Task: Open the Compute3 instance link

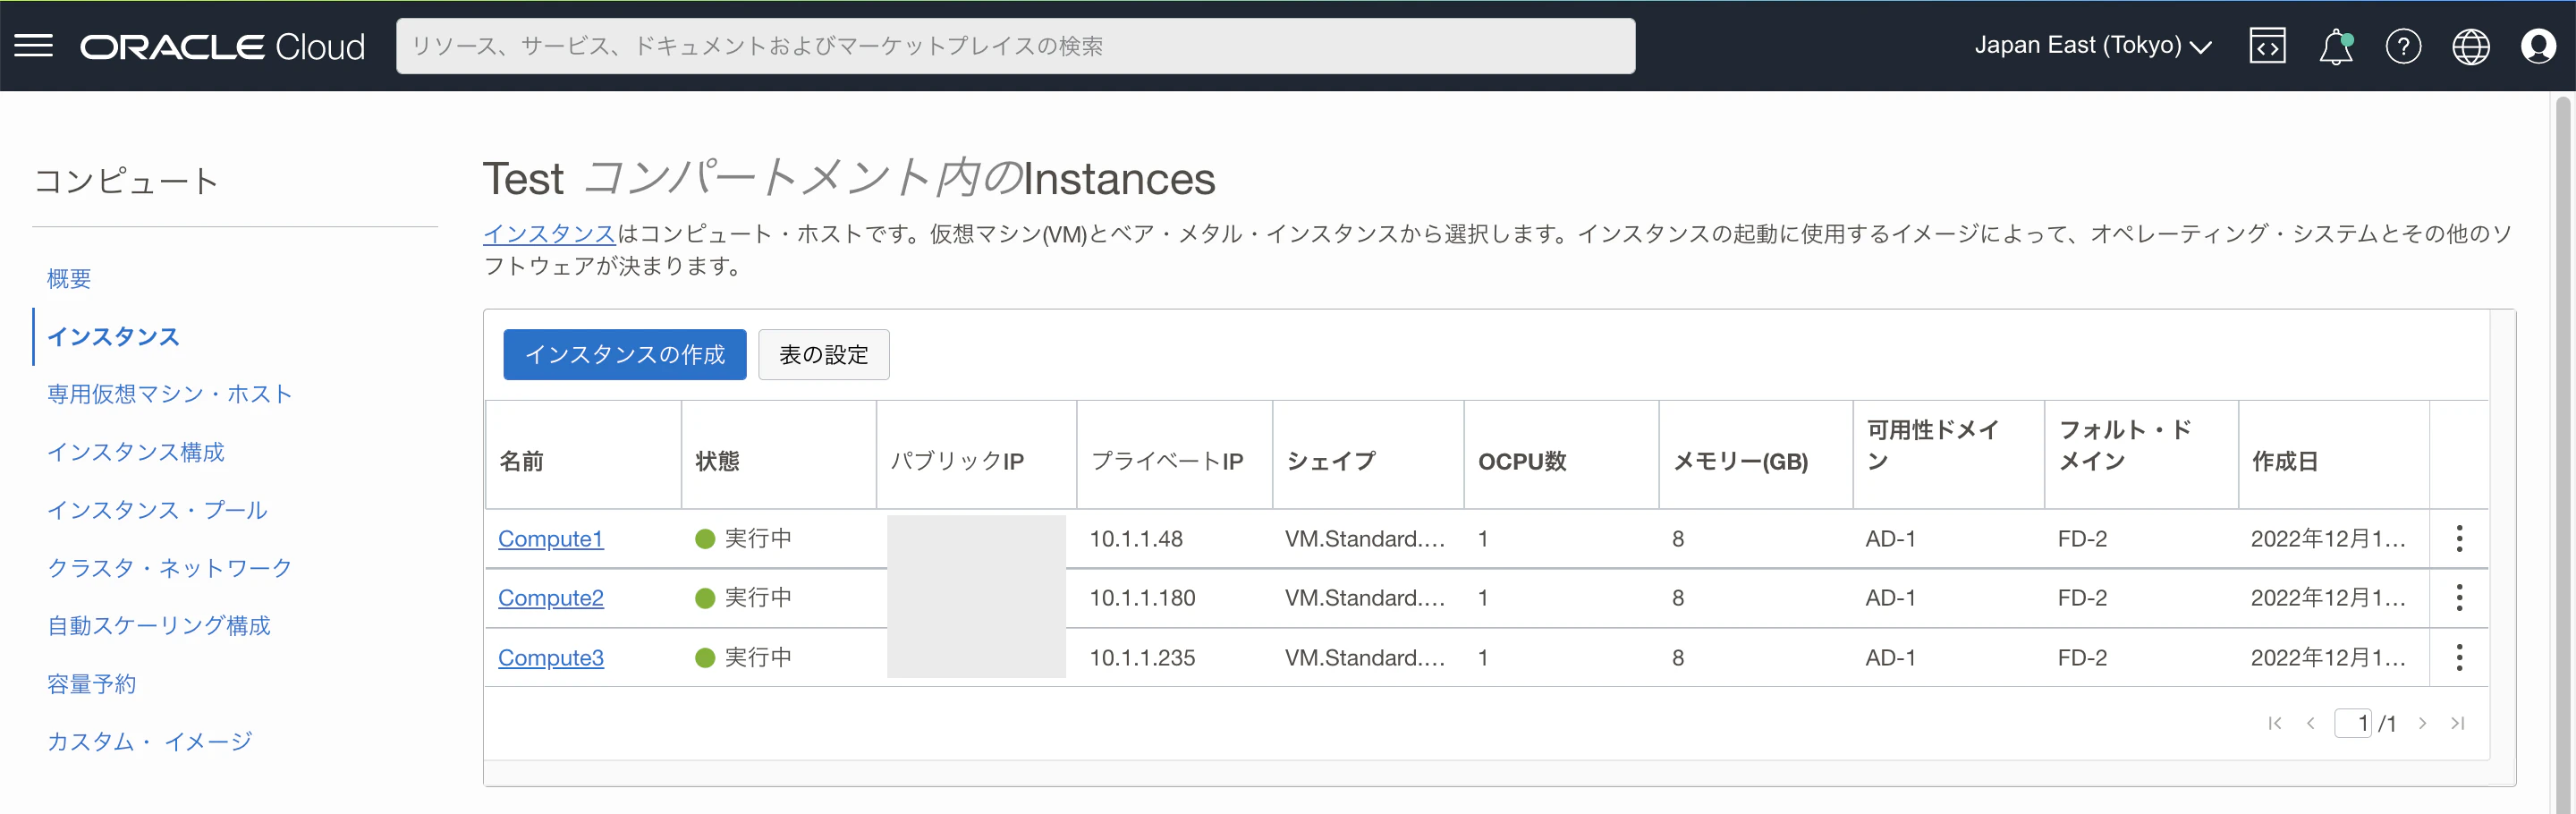Action: click(551, 658)
